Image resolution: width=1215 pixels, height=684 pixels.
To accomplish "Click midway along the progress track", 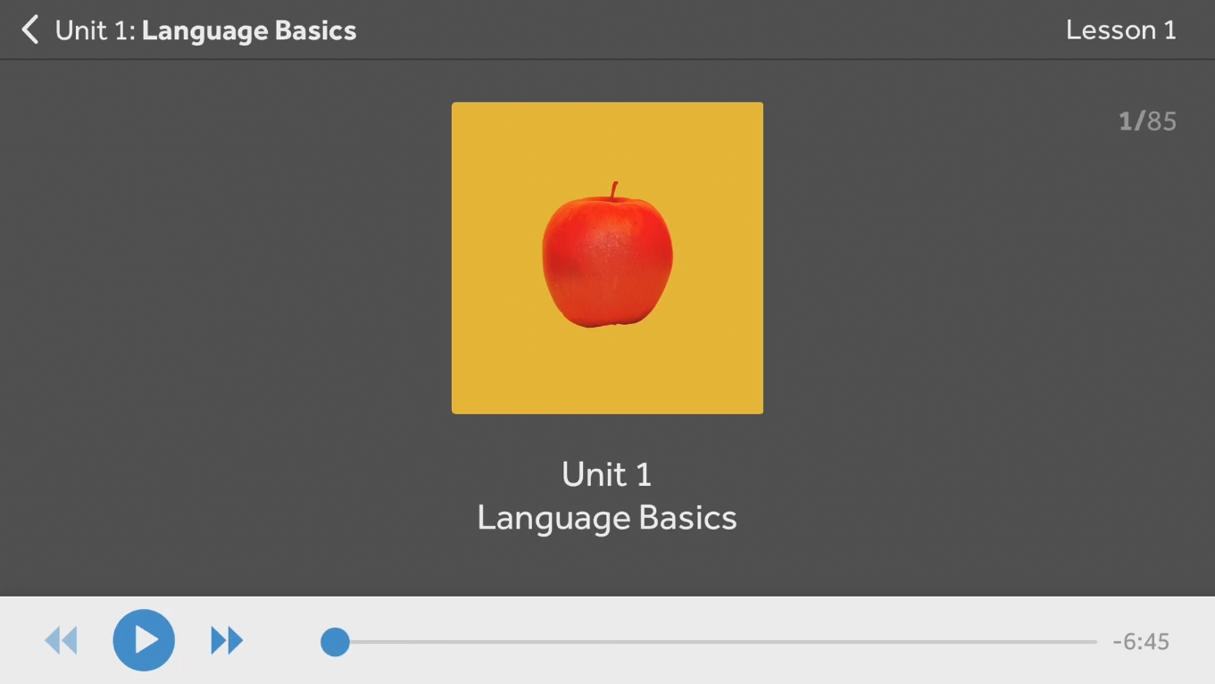I will (x=714, y=639).
